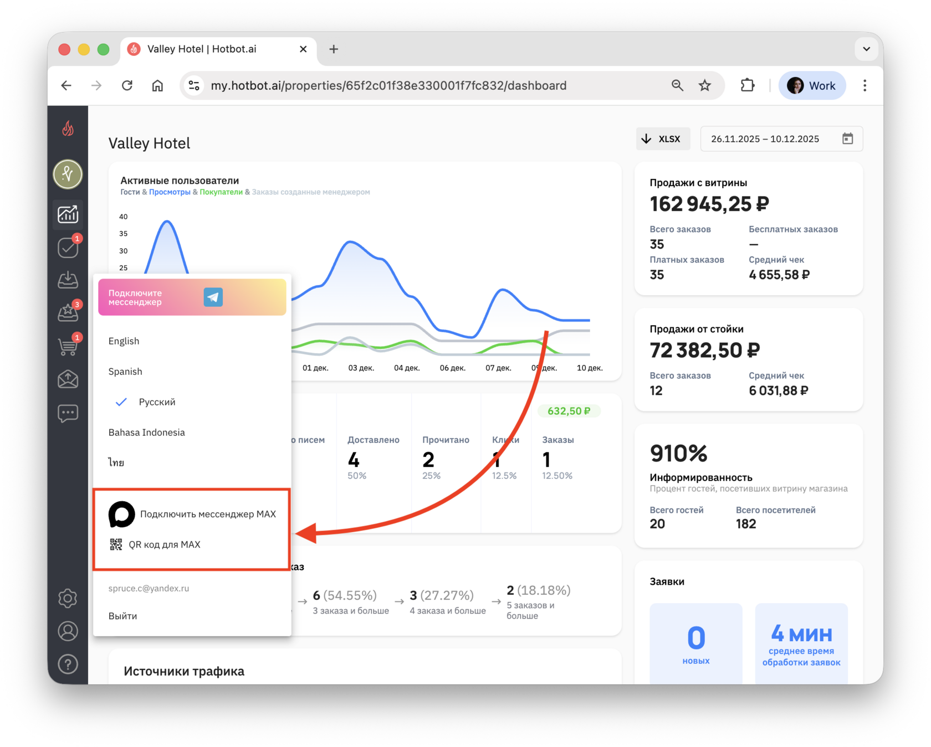The width and height of the screenshot is (931, 747).
Task: Click the user profile sidebar icon
Action: click(68, 631)
